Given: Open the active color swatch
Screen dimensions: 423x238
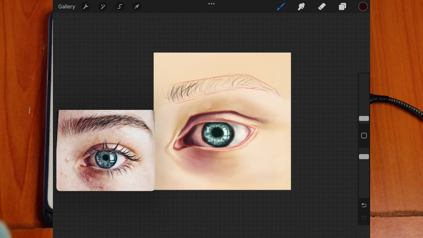Looking at the screenshot, I should [x=363, y=7].
